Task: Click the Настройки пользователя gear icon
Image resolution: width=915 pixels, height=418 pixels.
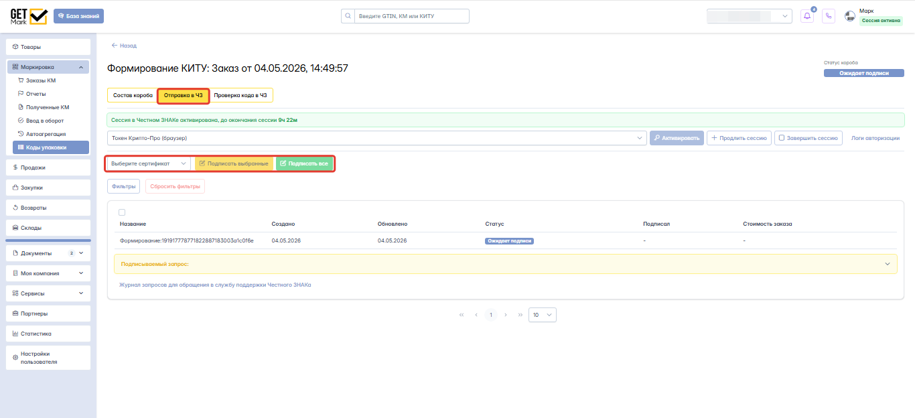Action: [15, 358]
